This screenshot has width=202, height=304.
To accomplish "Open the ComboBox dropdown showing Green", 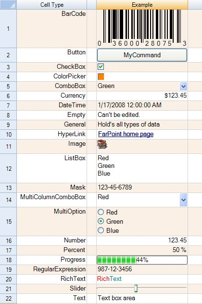I will click(x=183, y=86).
